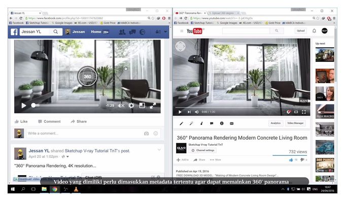The width and height of the screenshot is (345, 201).
Task: Skip to next YouTube video
Action: pos(189,112)
